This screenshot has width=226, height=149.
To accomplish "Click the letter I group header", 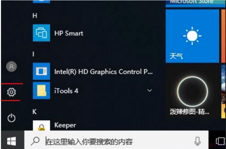I will [34, 54].
